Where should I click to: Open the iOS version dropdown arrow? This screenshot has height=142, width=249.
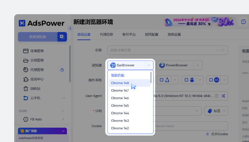pyautogui.click(x=224, y=80)
